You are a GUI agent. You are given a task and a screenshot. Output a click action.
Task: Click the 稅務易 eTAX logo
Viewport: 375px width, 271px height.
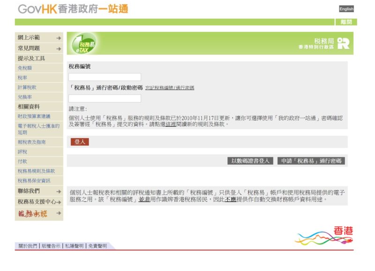click(x=83, y=44)
